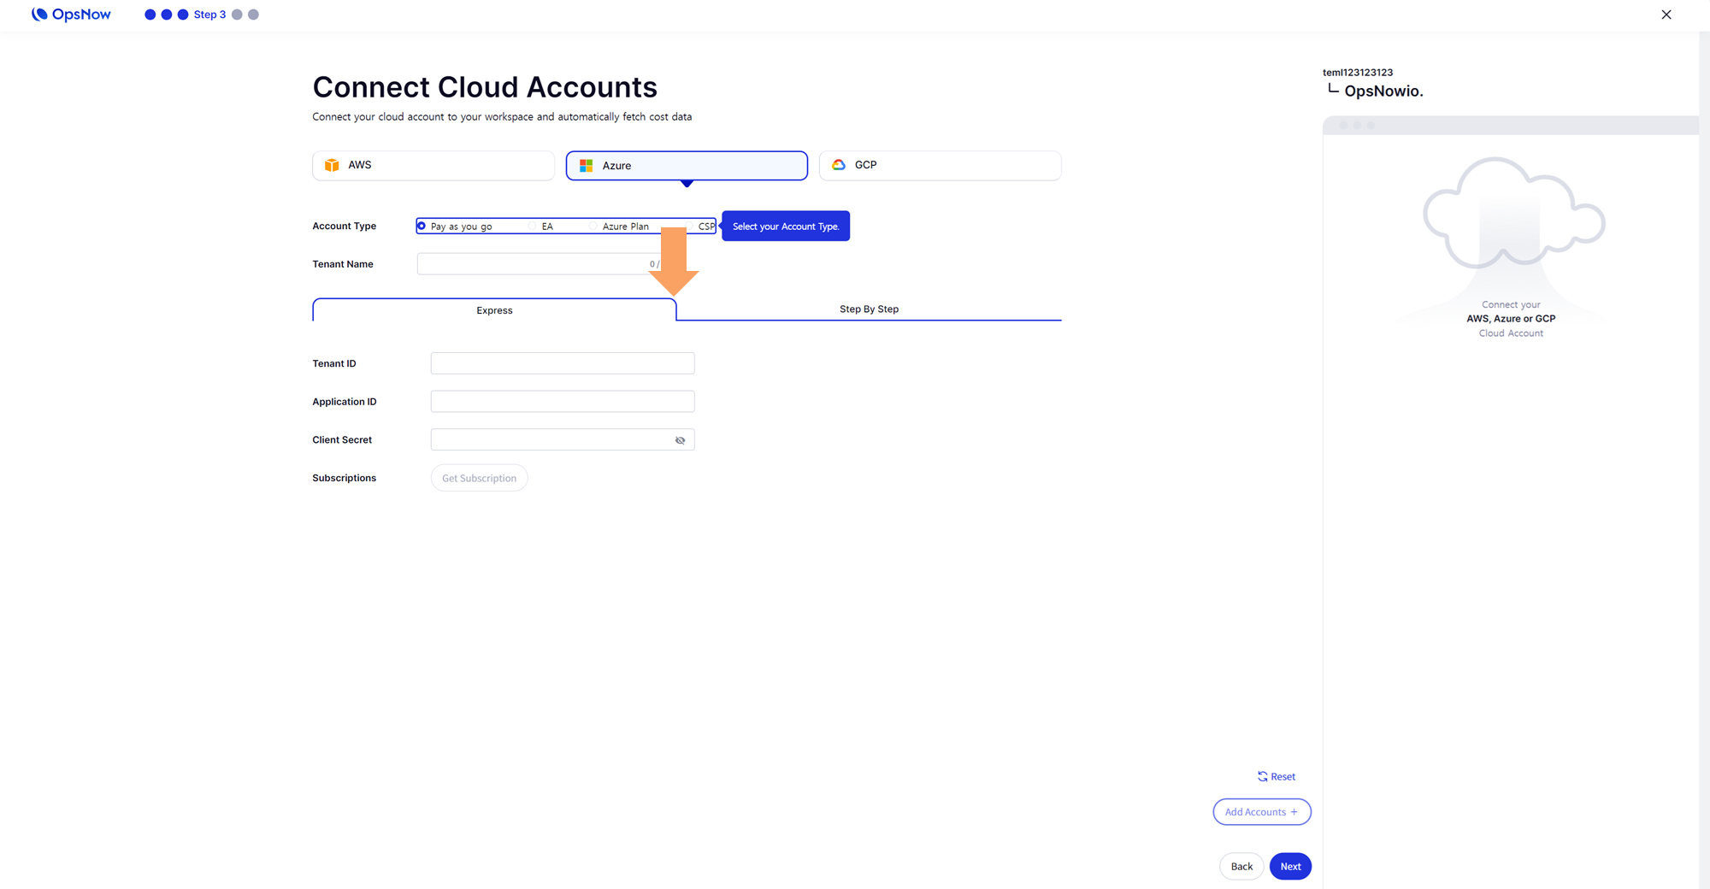Focus the Tenant ID input field
Image resolution: width=1710 pixels, height=889 pixels.
tap(562, 363)
